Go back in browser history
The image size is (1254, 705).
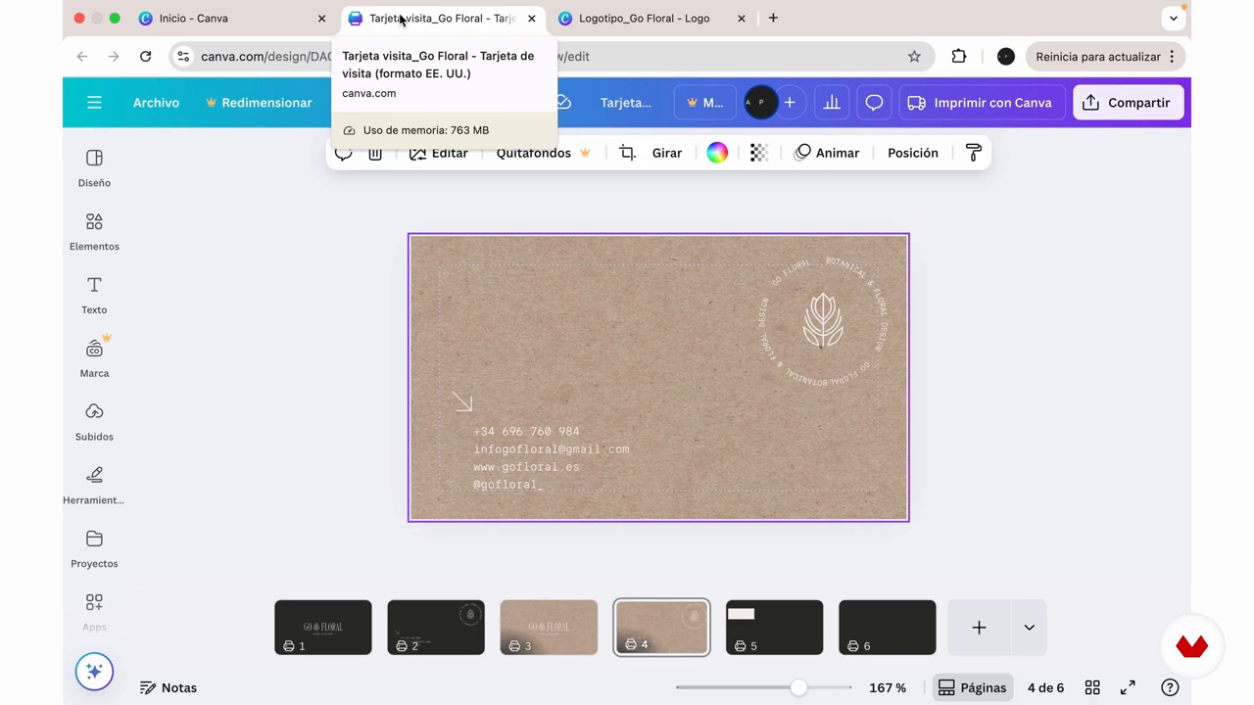tap(82, 57)
